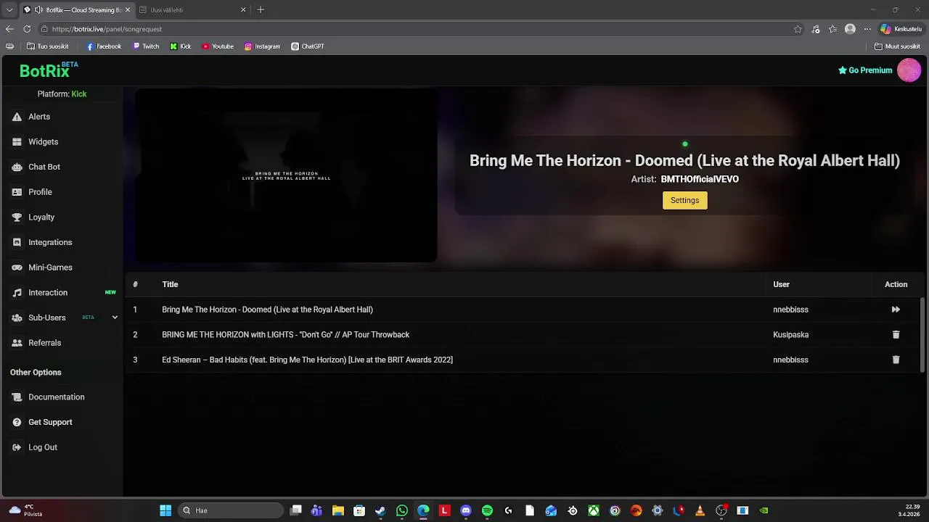The height and width of the screenshot is (522, 929).
Task: Click the Chat Bot robot icon
Action: 17,167
